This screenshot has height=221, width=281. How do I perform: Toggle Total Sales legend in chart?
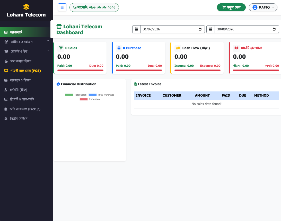point(76,95)
